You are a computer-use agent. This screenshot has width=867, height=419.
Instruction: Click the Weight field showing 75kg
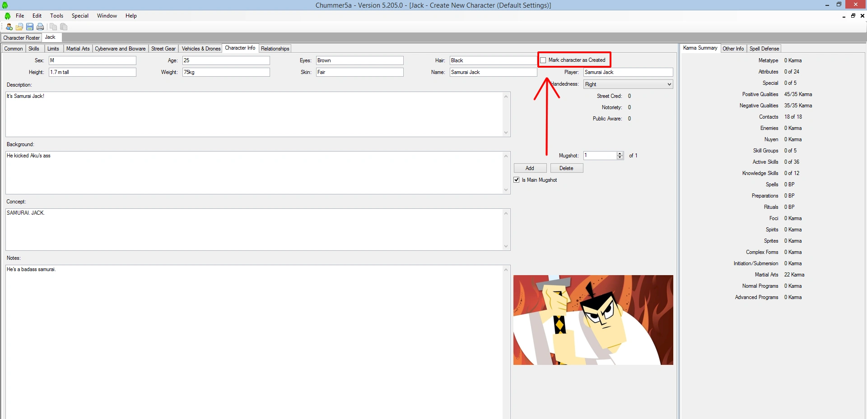click(x=226, y=72)
